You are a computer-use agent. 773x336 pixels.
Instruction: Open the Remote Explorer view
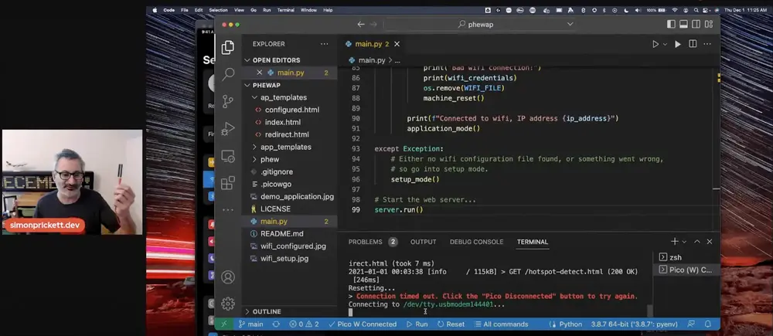tap(228, 156)
